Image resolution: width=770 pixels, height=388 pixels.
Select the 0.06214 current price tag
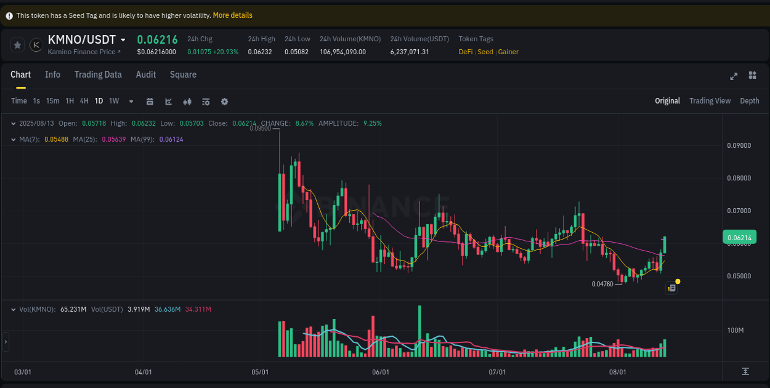click(x=739, y=237)
